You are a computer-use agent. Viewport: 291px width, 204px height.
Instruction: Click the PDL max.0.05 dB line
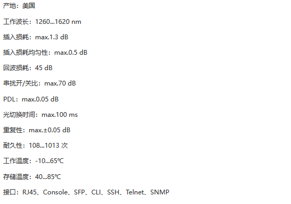coord(31,99)
